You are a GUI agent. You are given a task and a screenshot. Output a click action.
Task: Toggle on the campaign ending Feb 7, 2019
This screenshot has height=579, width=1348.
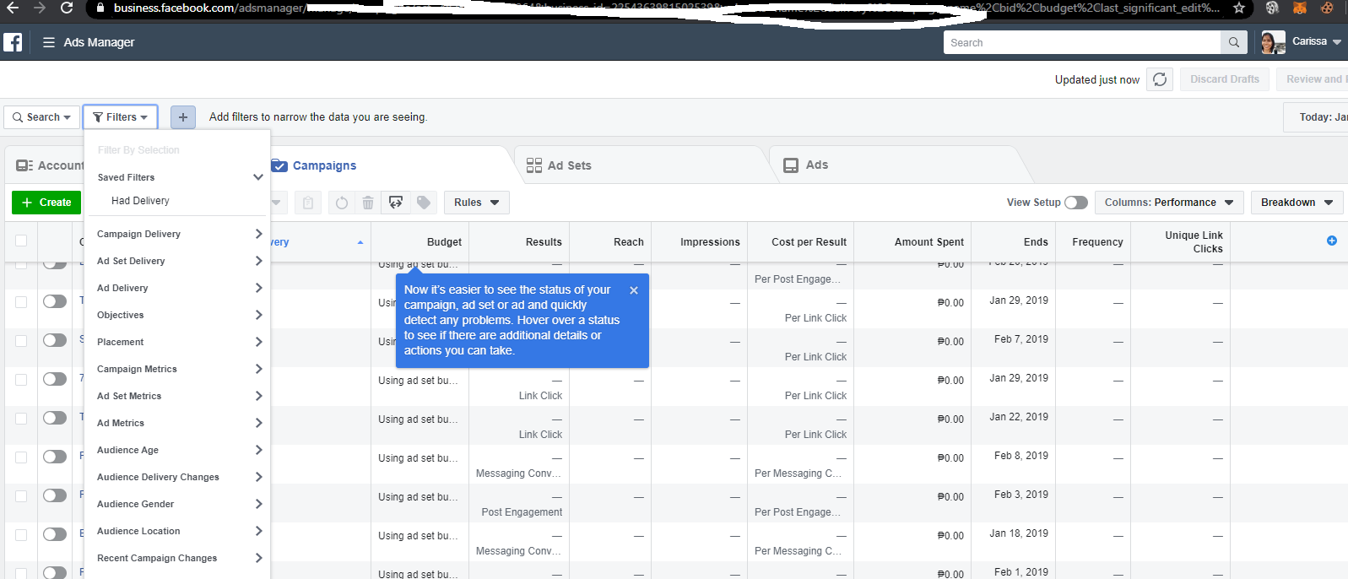tap(55, 340)
